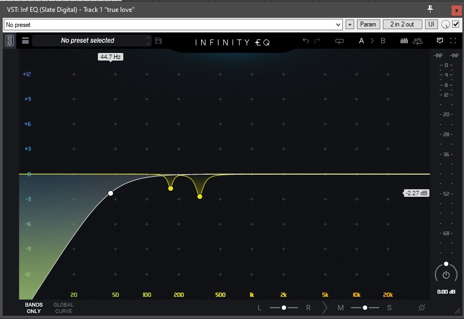Click the '2 in 2 out' routing button
Image resolution: width=464 pixels, height=319 pixels.
(402, 24)
